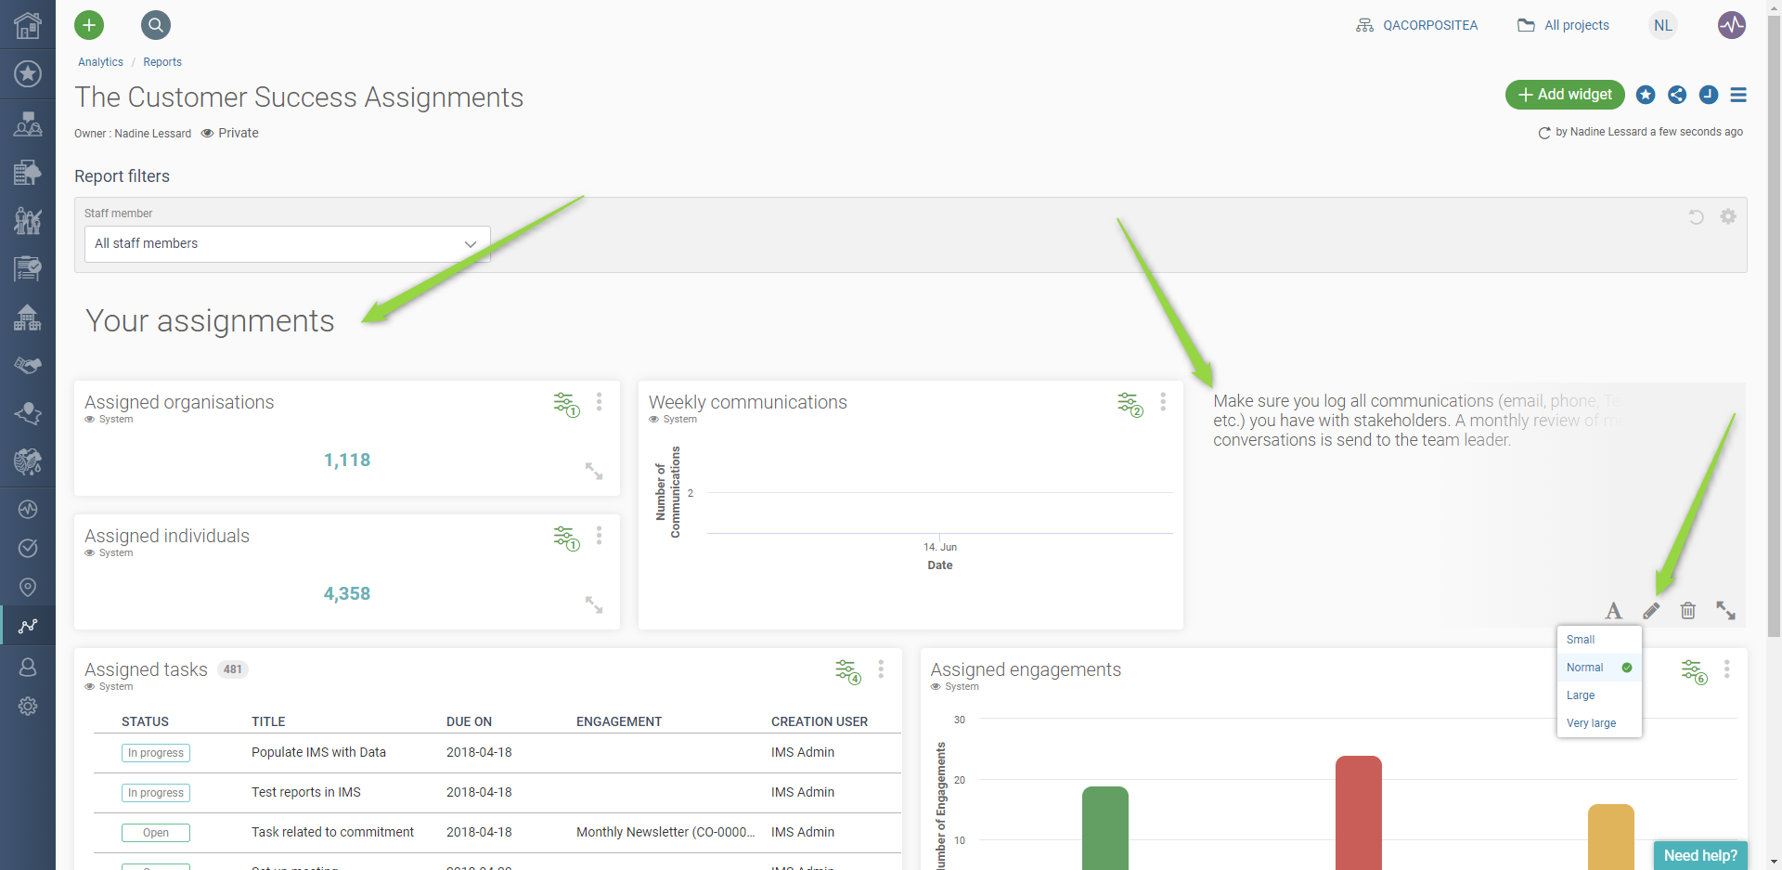1782x870 pixels.
Task: Open the Staff member dropdown
Action: [287, 243]
